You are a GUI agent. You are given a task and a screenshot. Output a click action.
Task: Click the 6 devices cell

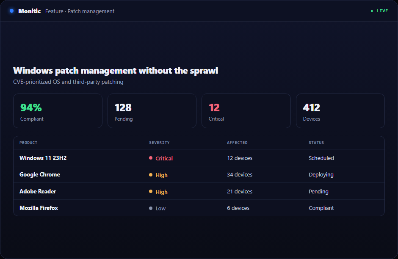[238, 208]
